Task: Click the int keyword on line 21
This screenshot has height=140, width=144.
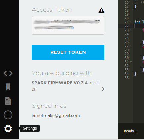Action: point(137,22)
